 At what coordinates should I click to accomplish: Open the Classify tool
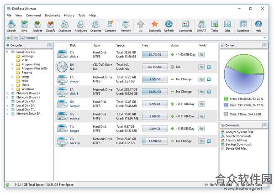click(x=50, y=26)
